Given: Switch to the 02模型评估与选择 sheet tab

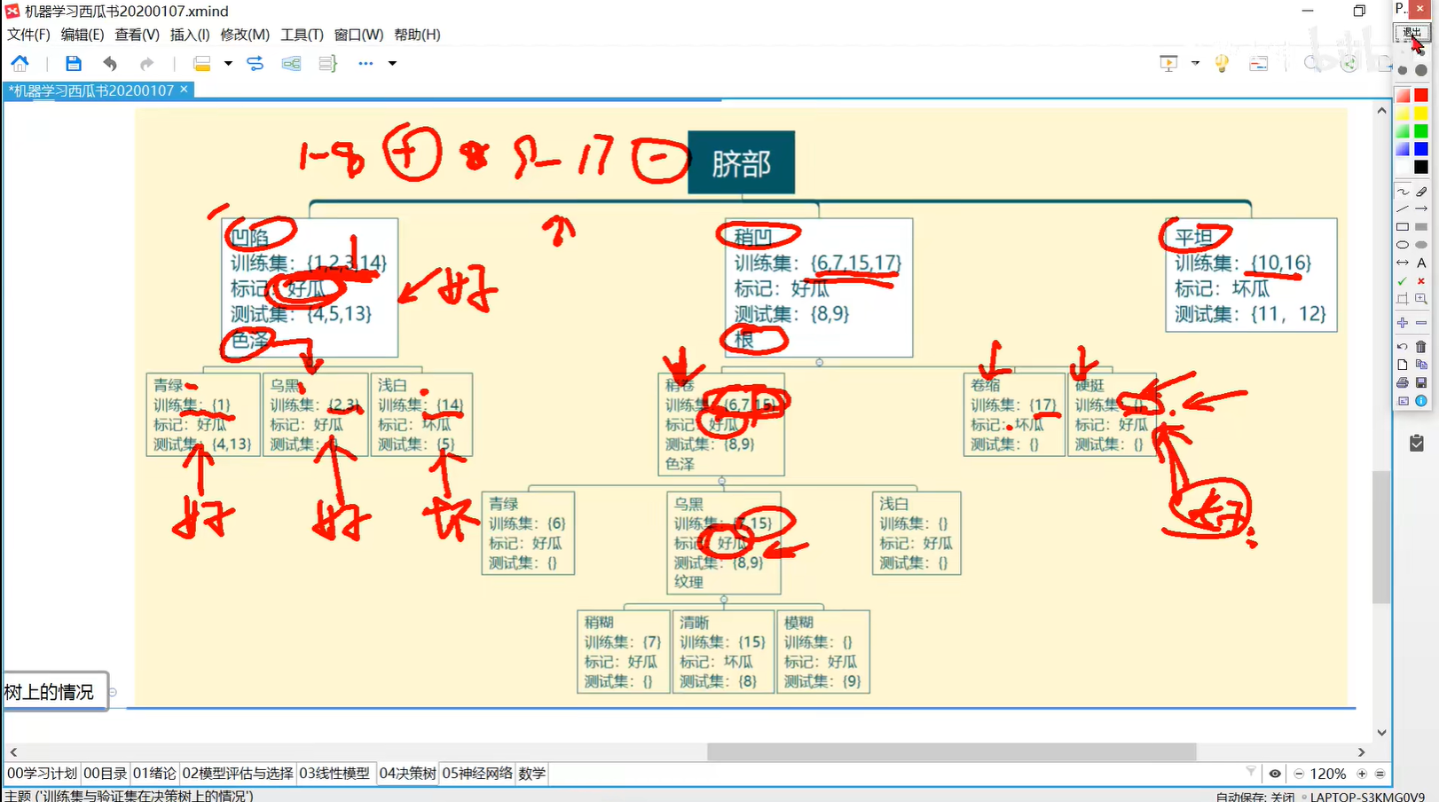Looking at the screenshot, I should pos(238,774).
